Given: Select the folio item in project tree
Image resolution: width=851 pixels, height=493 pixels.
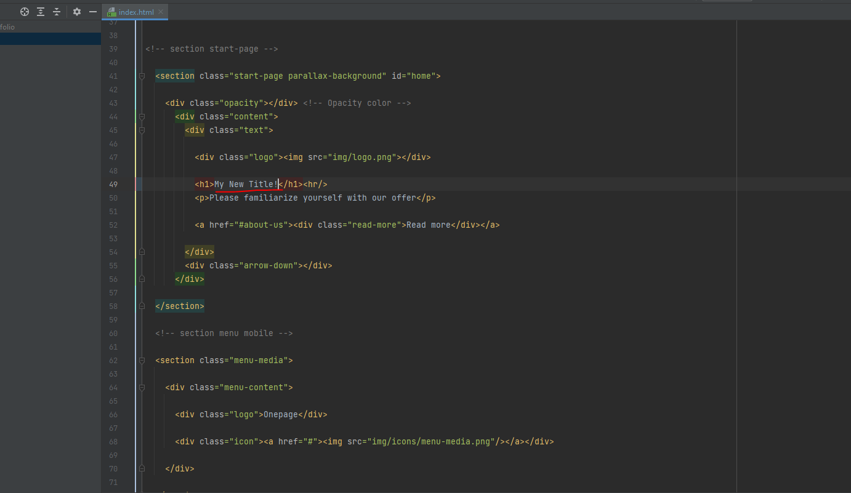Looking at the screenshot, I should (7, 27).
